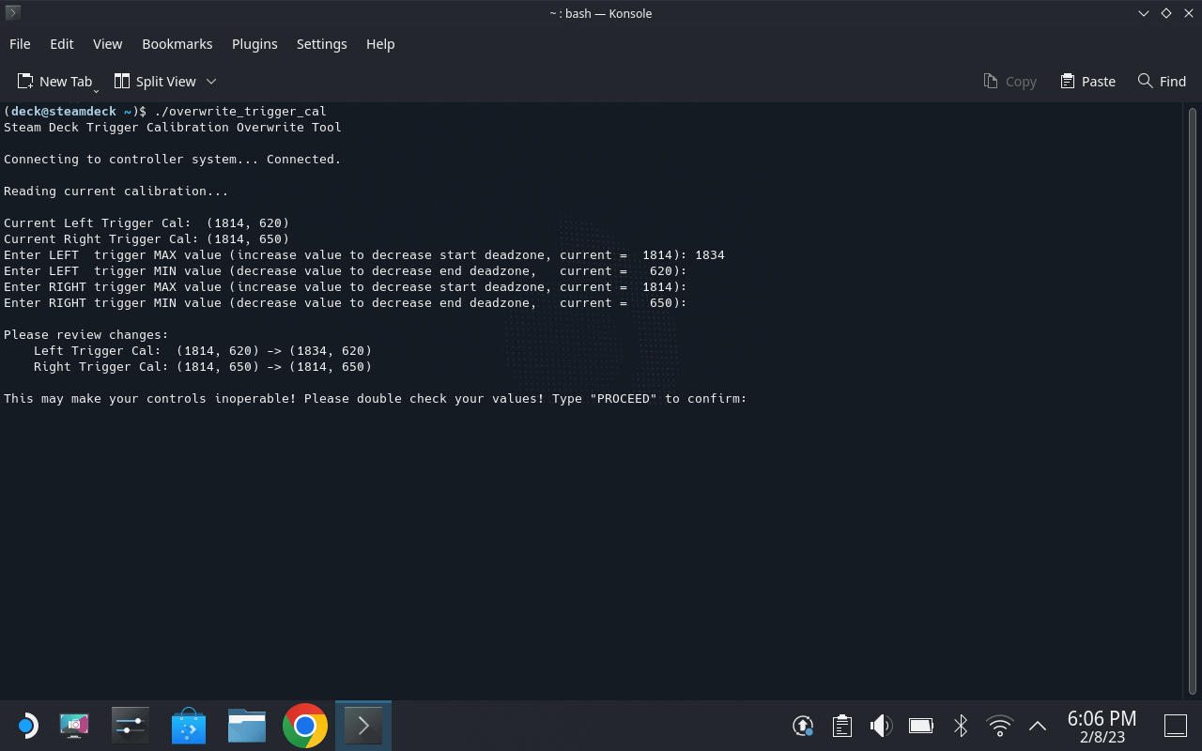The height and width of the screenshot is (751, 1202).
Task: Open the Steam application launcher
Action: point(26,726)
